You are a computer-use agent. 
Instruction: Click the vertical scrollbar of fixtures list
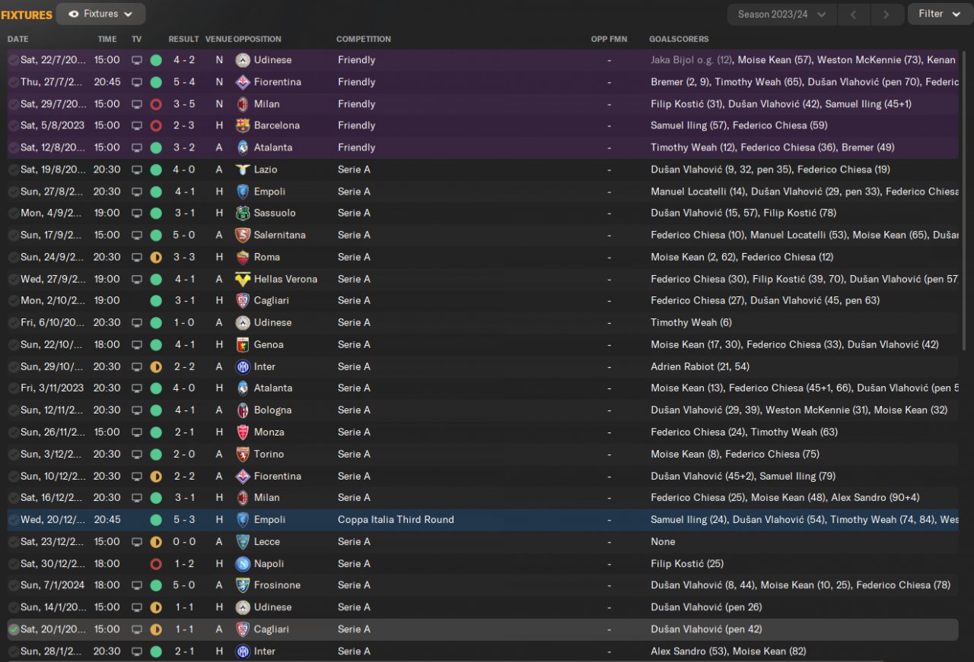point(966,190)
